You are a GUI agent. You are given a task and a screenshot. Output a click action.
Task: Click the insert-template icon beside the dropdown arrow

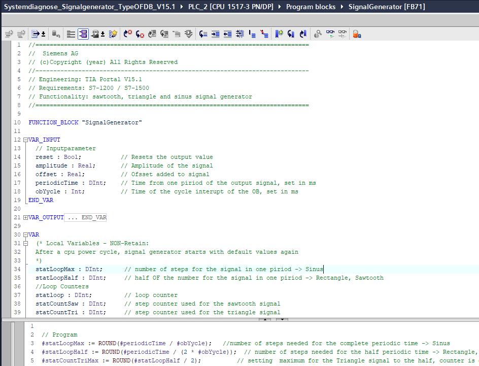pyautogui.click(x=36, y=34)
